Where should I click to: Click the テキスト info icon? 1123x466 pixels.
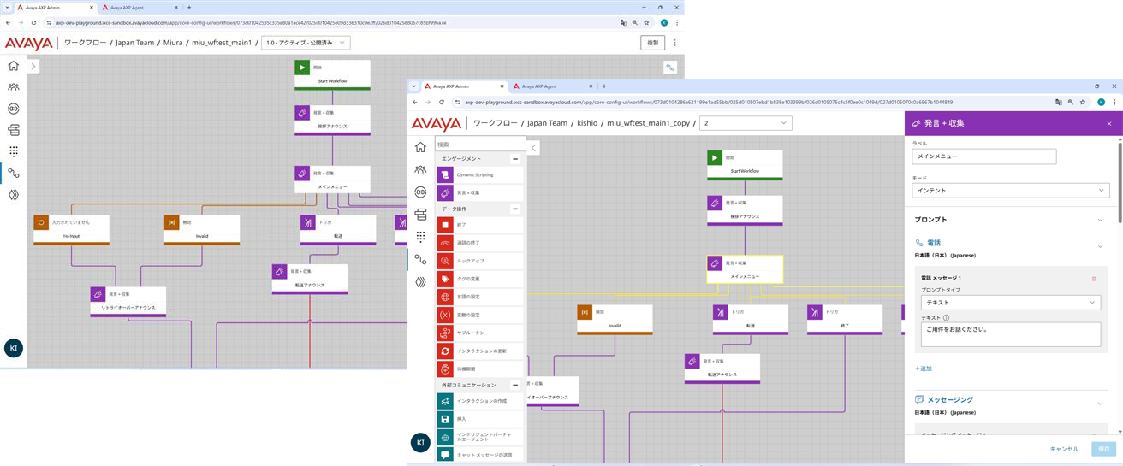coord(947,317)
